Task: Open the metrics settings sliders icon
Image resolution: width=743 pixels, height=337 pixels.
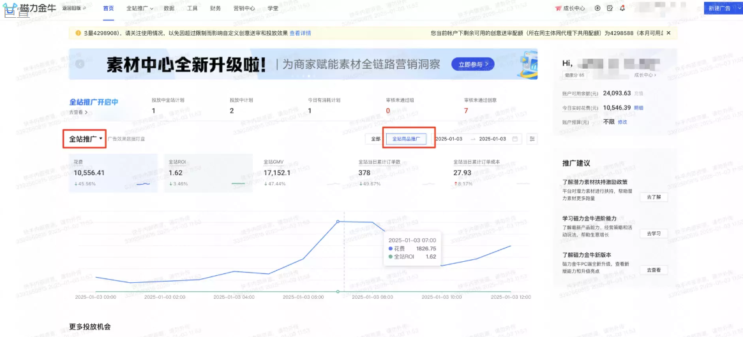Action: pos(532,139)
